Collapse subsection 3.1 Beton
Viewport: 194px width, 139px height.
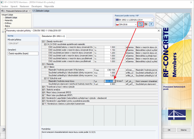pyautogui.click(x=45, y=67)
